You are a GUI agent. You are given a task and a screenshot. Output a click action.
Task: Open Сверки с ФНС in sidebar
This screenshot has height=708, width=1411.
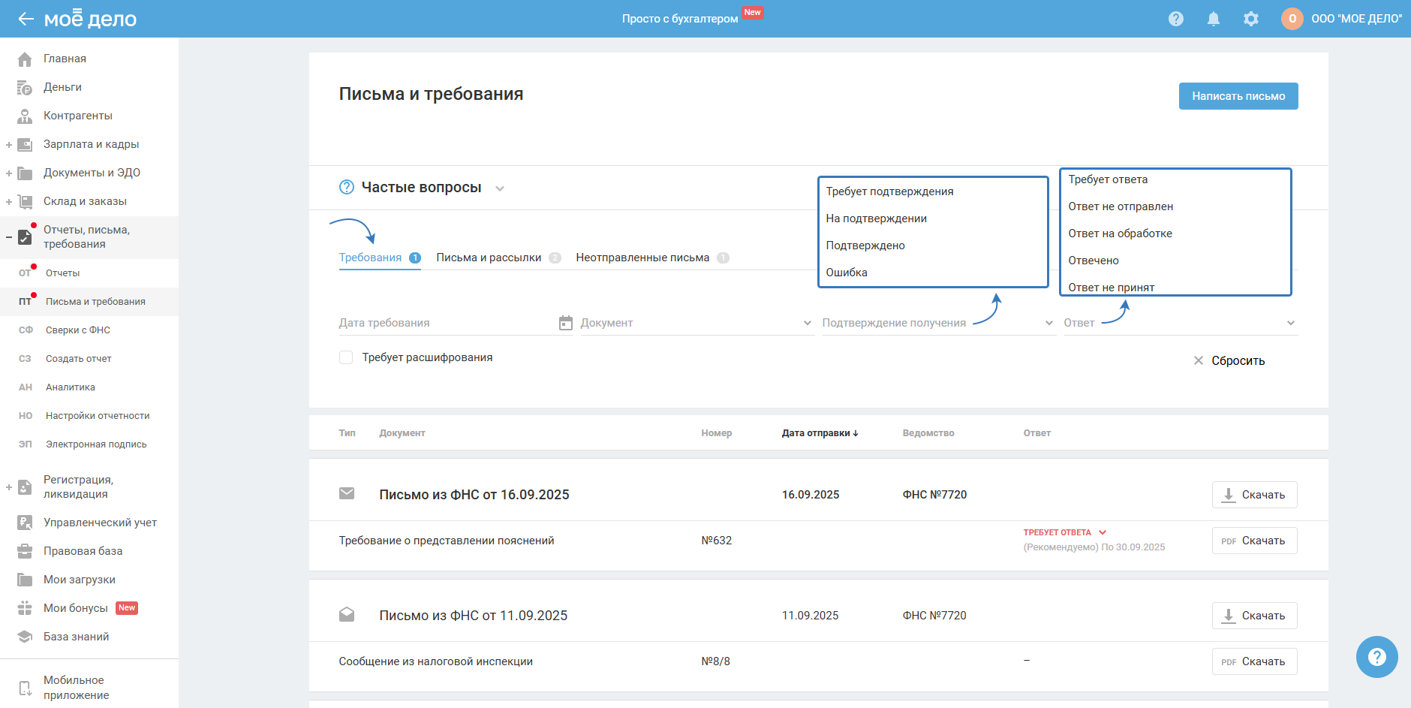click(x=78, y=330)
